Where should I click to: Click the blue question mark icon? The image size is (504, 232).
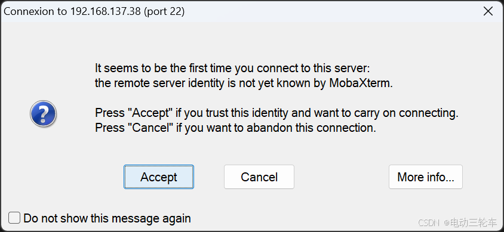click(x=43, y=113)
